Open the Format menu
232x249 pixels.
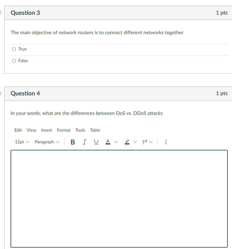click(64, 130)
